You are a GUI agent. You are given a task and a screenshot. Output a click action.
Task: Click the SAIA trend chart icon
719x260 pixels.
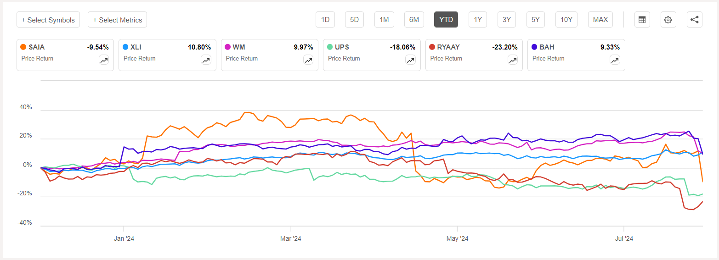point(104,60)
